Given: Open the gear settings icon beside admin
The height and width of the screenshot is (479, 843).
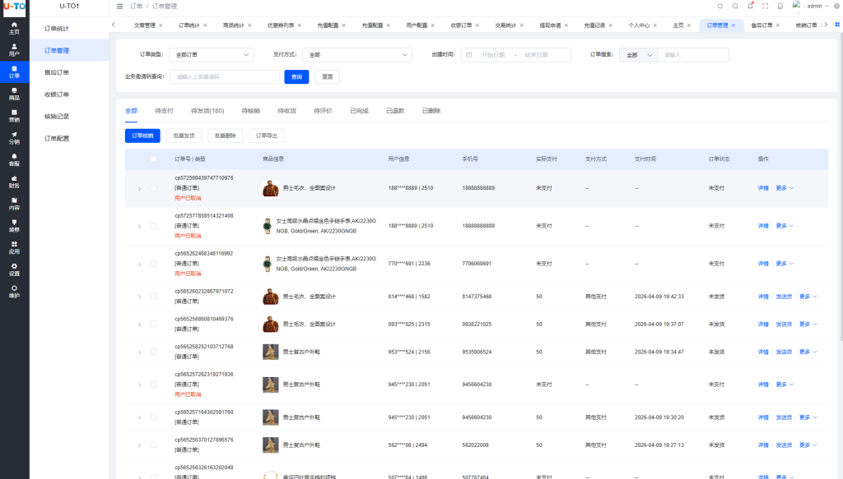Looking at the screenshot, I should click(x=837, y=7).
